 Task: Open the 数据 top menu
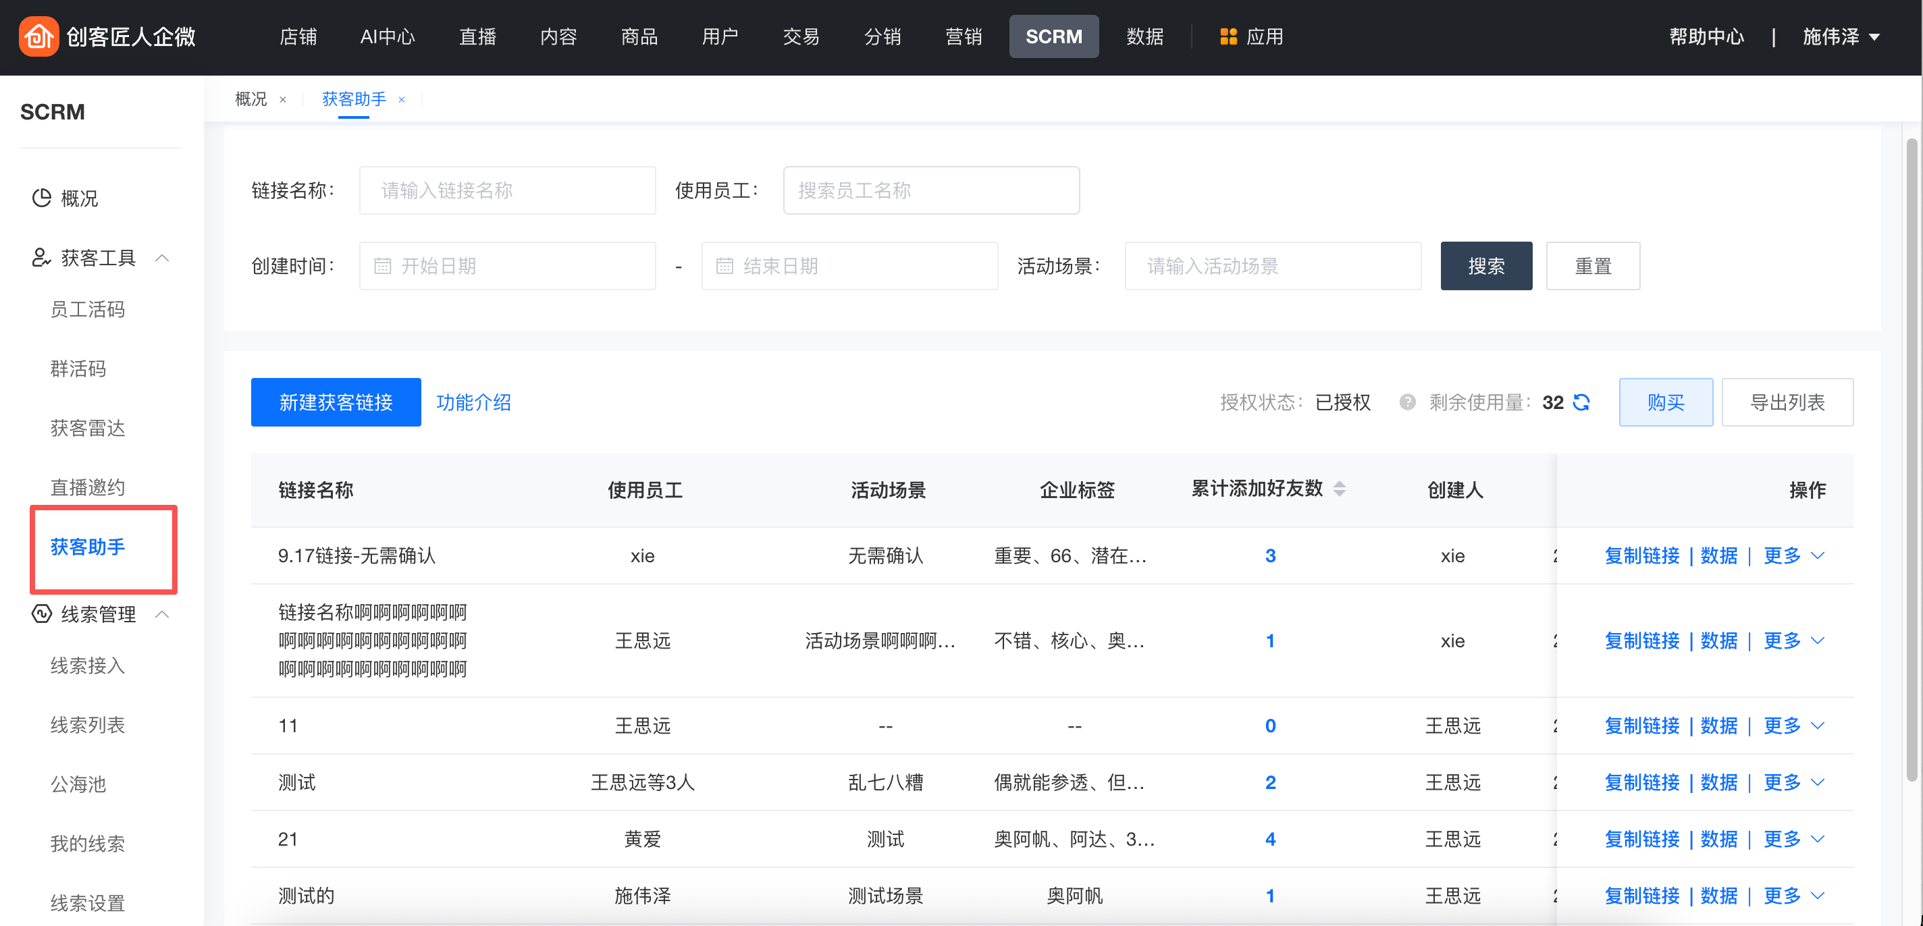tap(1144, 36)
